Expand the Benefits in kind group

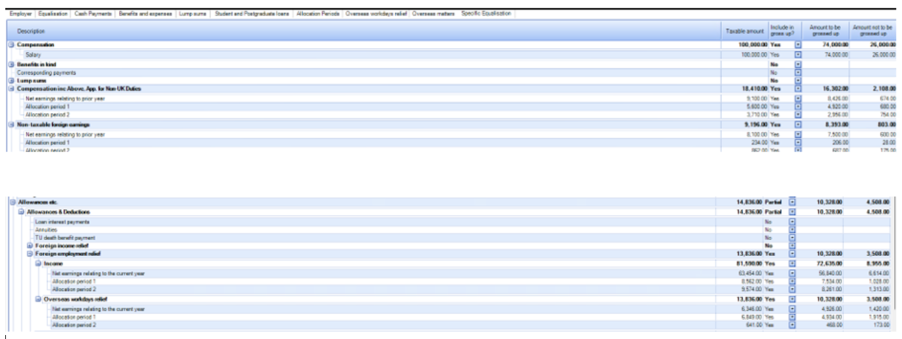(11, 65)
